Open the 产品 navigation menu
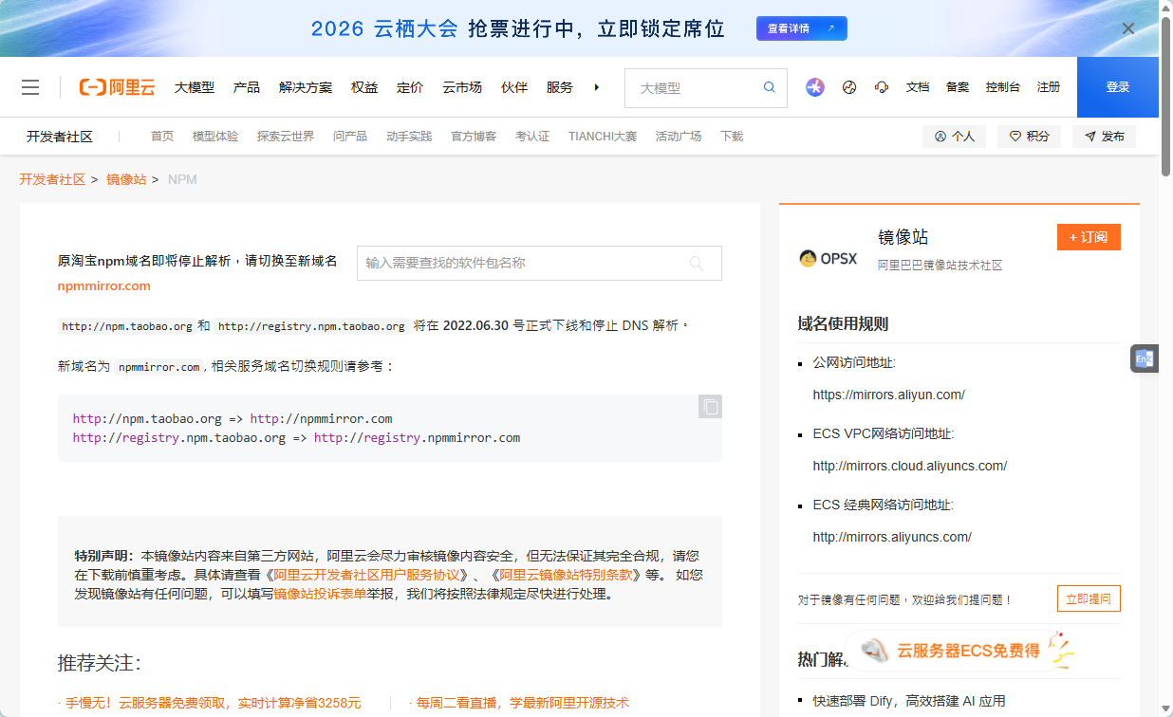 click(247, 87)
